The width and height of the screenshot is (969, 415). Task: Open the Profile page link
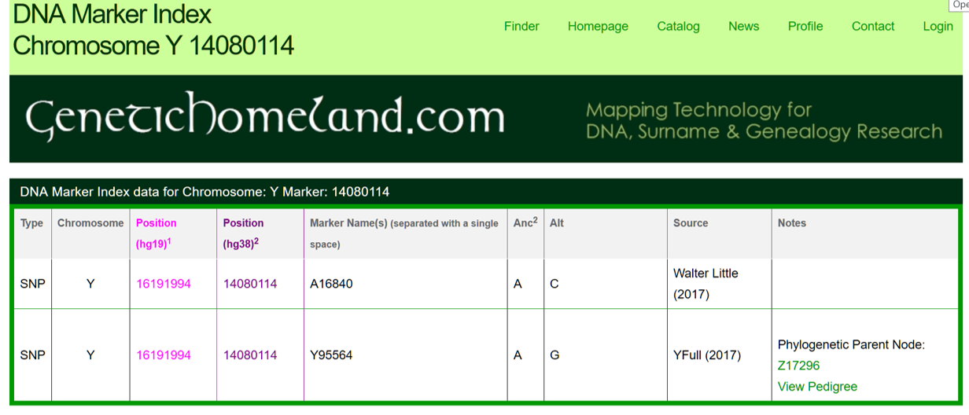click(805, 27)
